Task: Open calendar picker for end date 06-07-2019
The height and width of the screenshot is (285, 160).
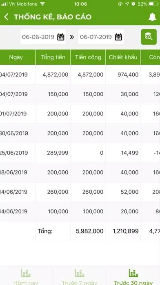Action: coord(118,37)
